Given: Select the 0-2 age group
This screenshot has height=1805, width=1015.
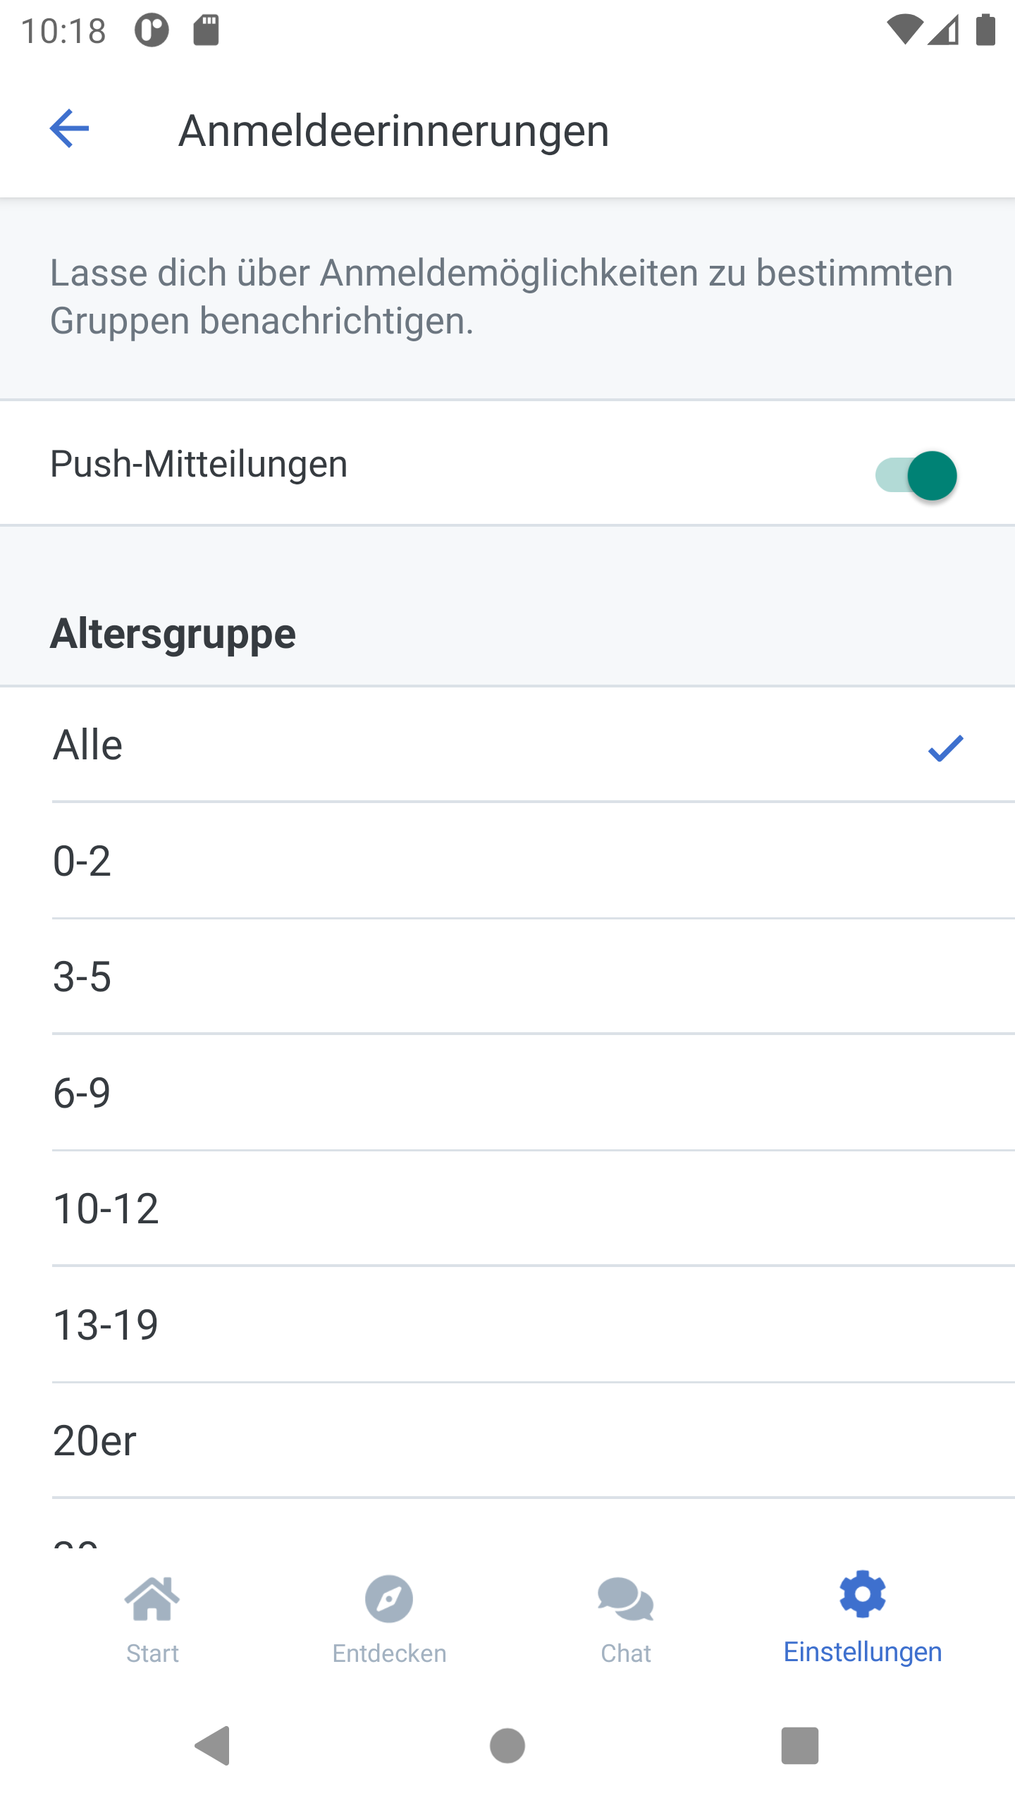Looking at the screenshot, I should tap(508, 861).
